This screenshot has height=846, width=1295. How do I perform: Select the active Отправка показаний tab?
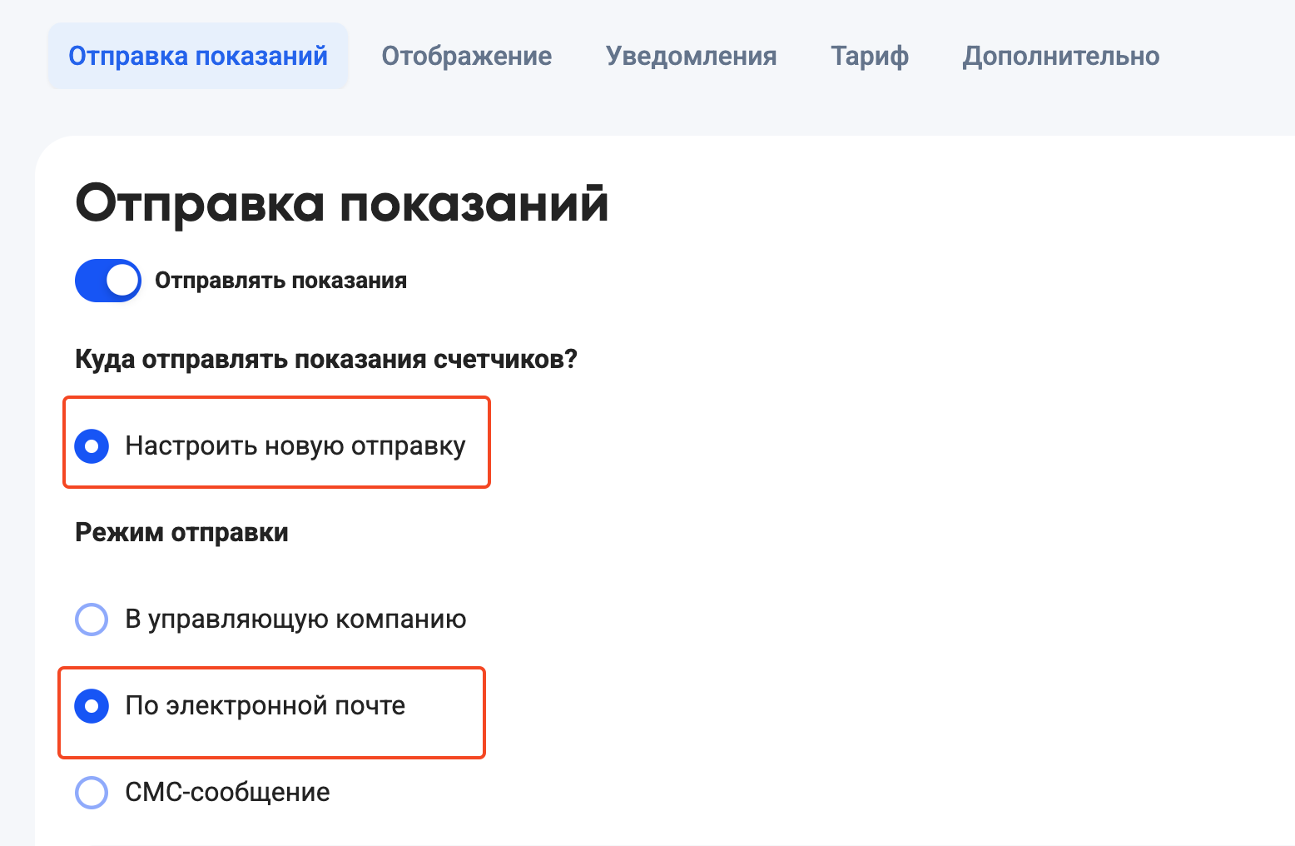(198, 56)
